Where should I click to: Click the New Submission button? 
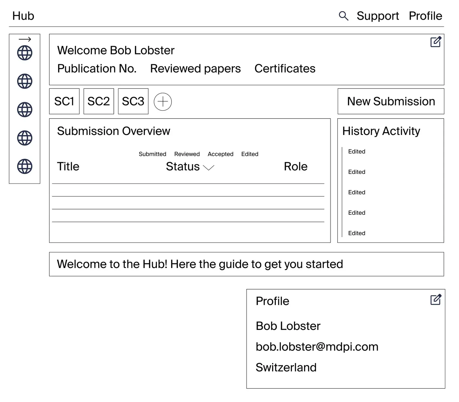click(x=391, y=101)
